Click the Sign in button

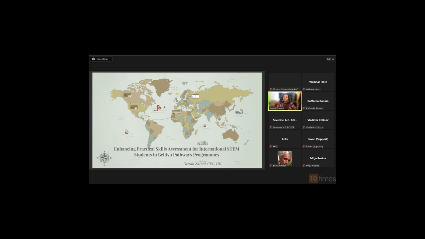coord(330,59)
